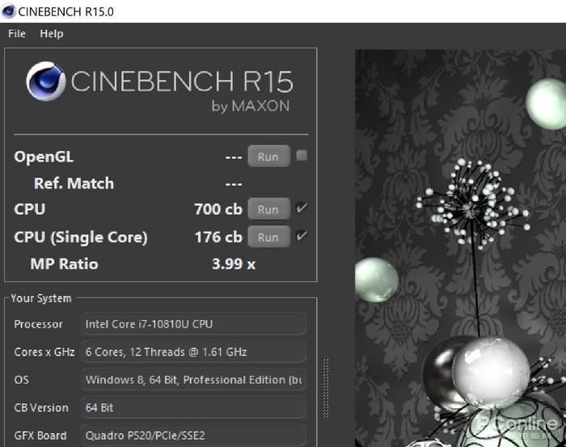This screenshot has height=447, width=566.
Task: Click the CPU (Single Core) label
Action: pyautogui.click(x=81, y=238)
